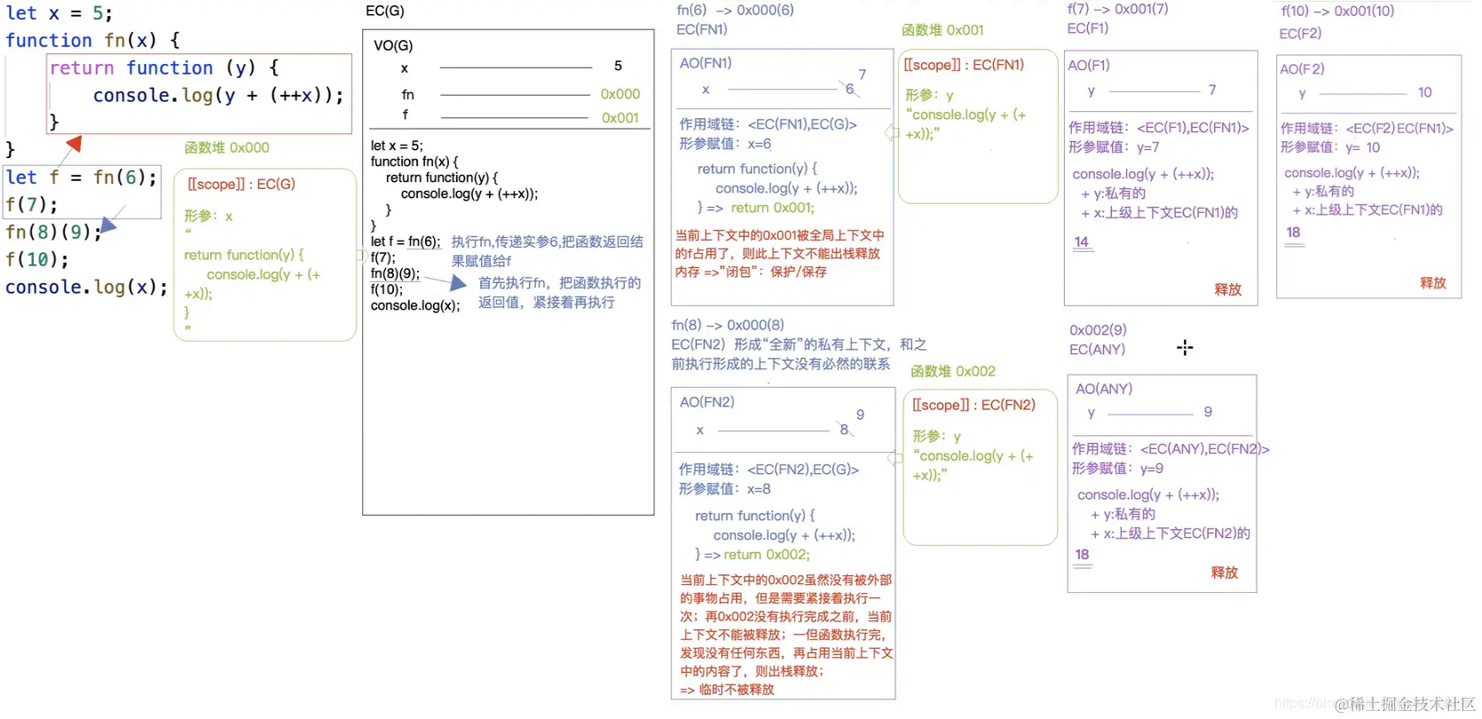Viewport: 1482px width, 719px height.
Task: Select the '函数堆 0x002' label
Action: [x=953, y=372]
